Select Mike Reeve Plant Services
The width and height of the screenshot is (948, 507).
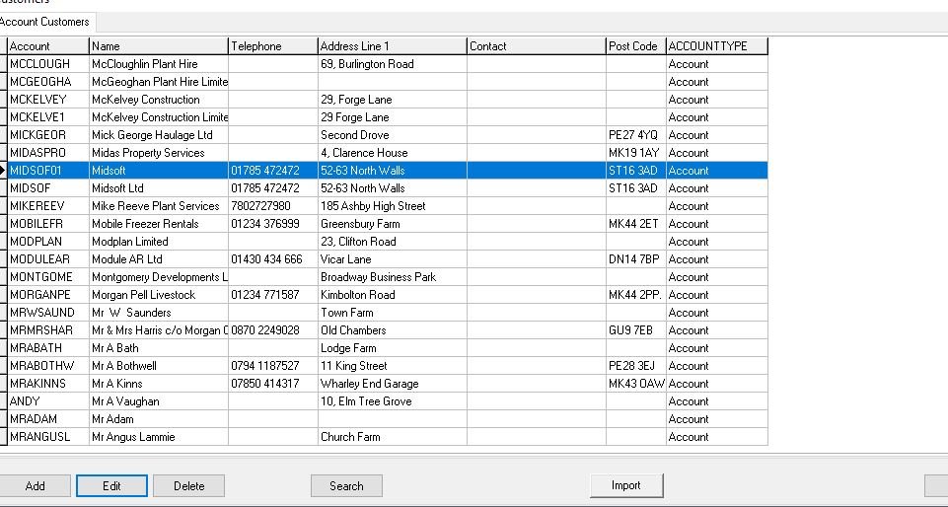tap(159, 206)
